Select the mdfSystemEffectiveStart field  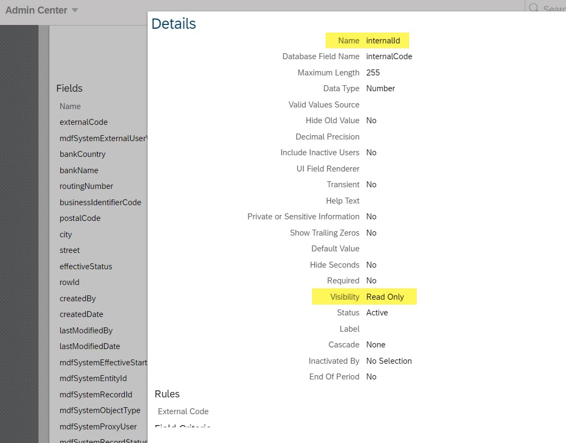pos(103,363)
